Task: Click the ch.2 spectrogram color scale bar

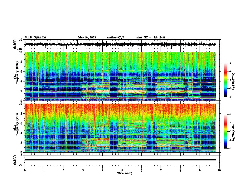Action: tap(225, 131)
